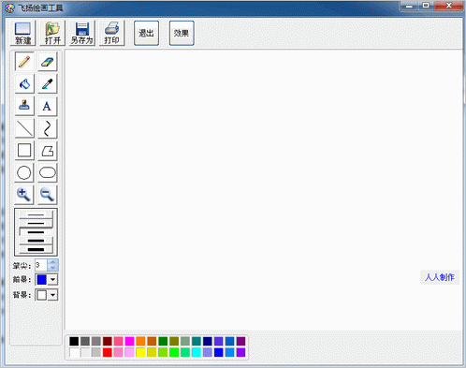The image size is (466, 368).
Task: Select the Stamp tool
Action: (x=24, y=106)
